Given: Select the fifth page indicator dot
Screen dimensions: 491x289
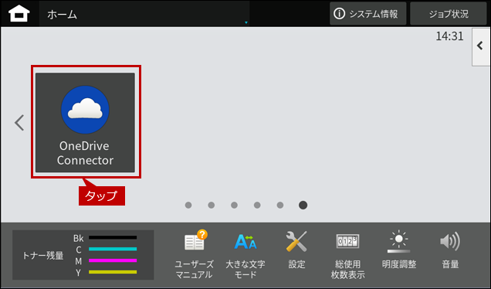Looking at the screenshot, I should (280, 205).
